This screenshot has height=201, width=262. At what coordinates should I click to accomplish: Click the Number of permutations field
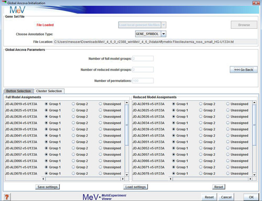(143, 81)
